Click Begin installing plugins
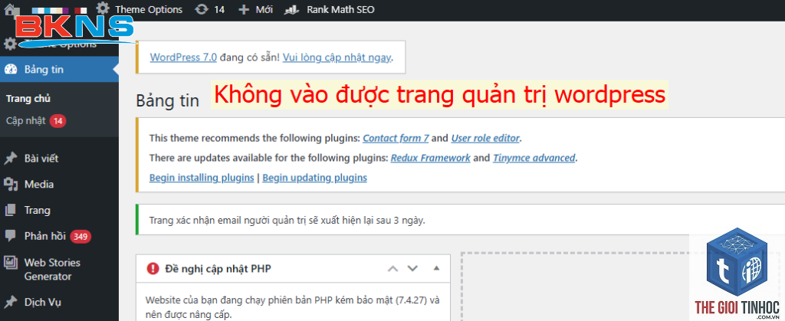Image resolution: width=785 pixels, height=321 pixels. coord(202,178)
